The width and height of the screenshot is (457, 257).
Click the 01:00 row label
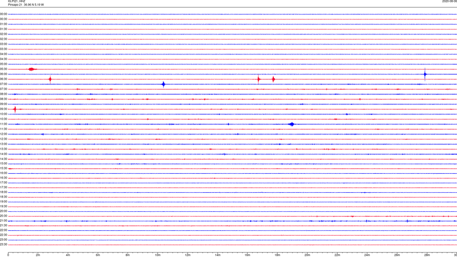point(3,24)
